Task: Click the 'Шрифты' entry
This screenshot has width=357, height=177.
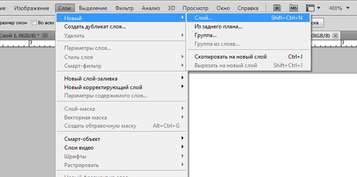Action: tap(121, 156)
